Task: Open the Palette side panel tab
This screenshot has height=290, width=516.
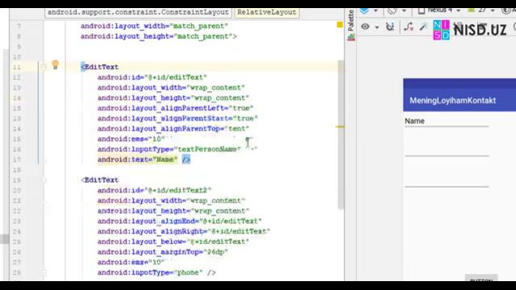Action: (x=352, y=20)
